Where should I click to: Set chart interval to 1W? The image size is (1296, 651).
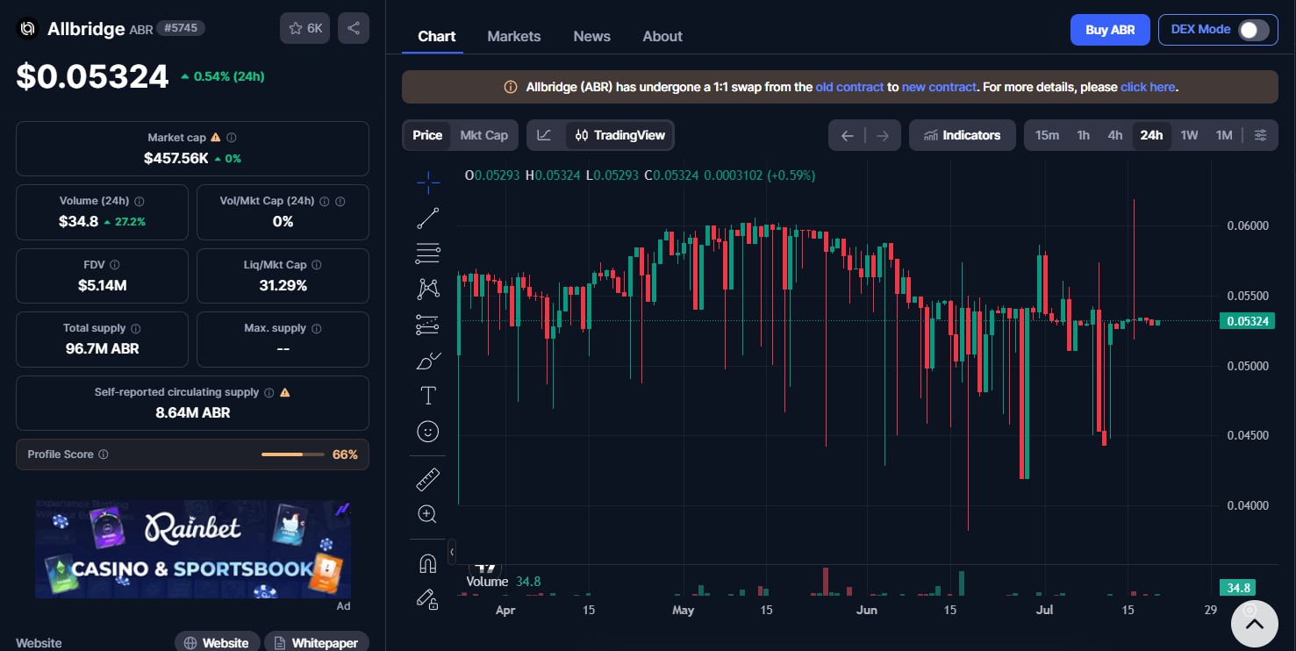tap(1189, 135)
